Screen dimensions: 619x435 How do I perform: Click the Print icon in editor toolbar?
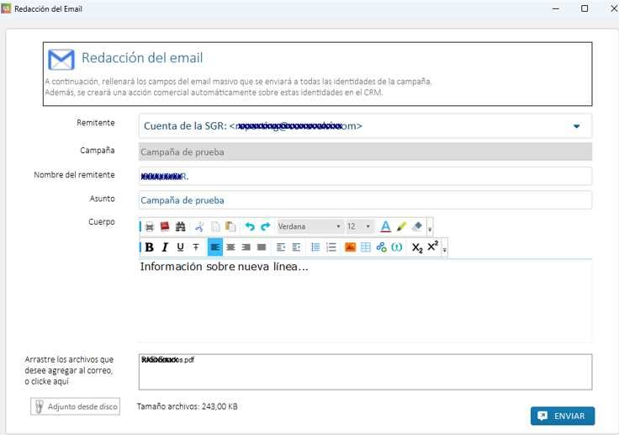pyautogui.click(x=149, y=226)
